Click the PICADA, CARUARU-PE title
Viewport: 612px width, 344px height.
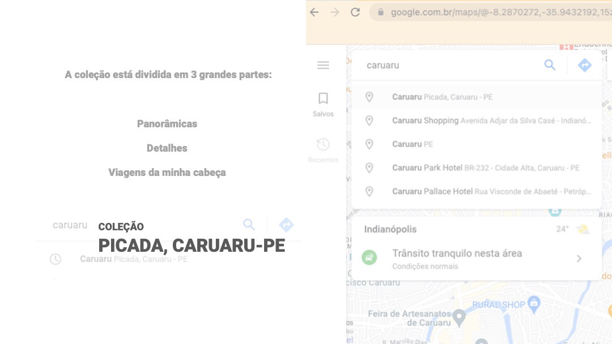192,246
